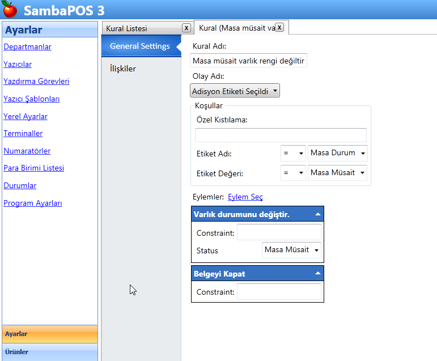Close the Kural Listesi tab
This screenshot has width=437, height=361.
click(186, 28)
